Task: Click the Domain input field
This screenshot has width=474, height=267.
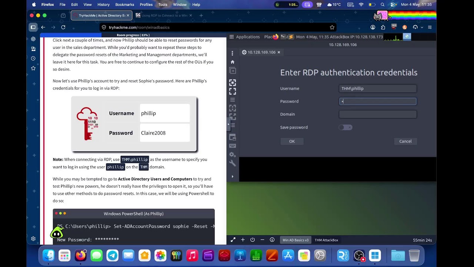Action: [378, 114]
